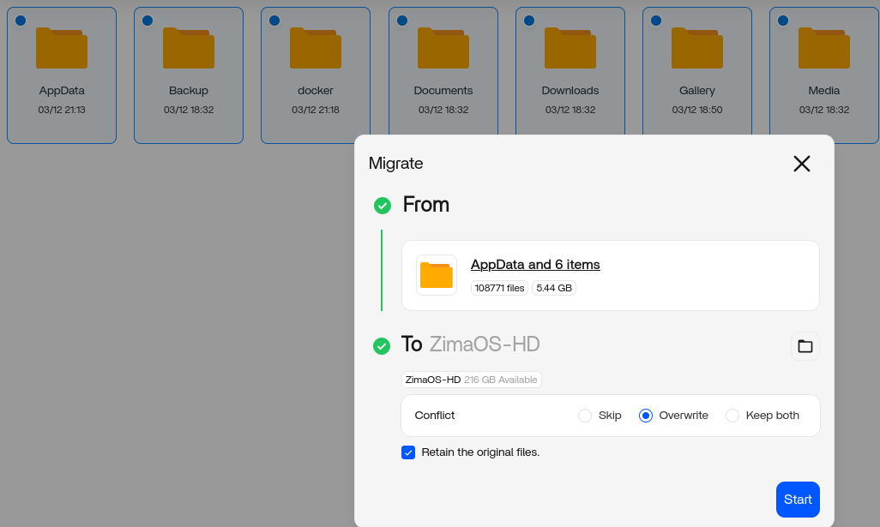Toggle the Backup folder selection circle
Viewport: 880px width, 527px height.
148,21
